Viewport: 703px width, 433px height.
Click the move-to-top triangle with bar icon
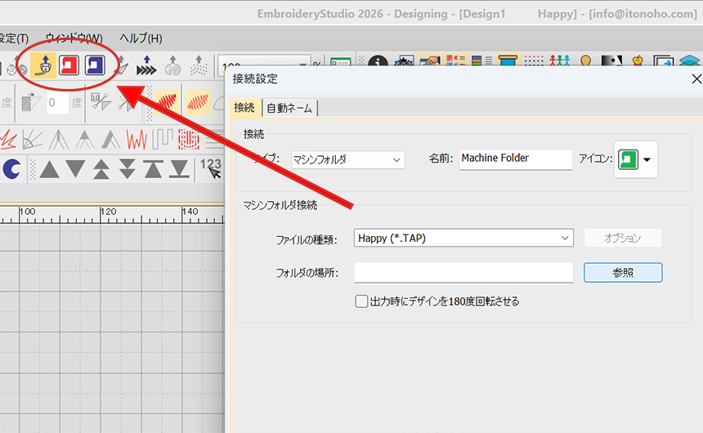[x=153, y=169]
